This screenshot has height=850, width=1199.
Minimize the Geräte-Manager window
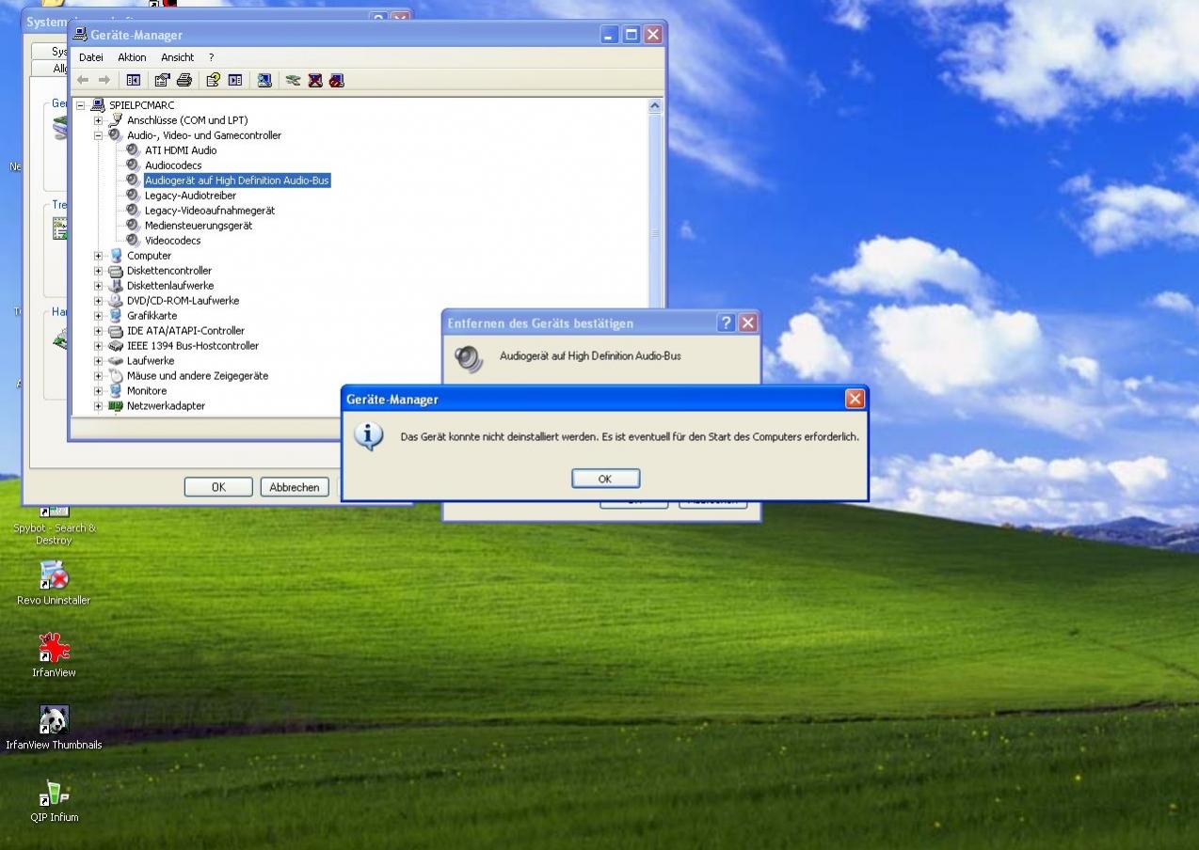[610, 35]
